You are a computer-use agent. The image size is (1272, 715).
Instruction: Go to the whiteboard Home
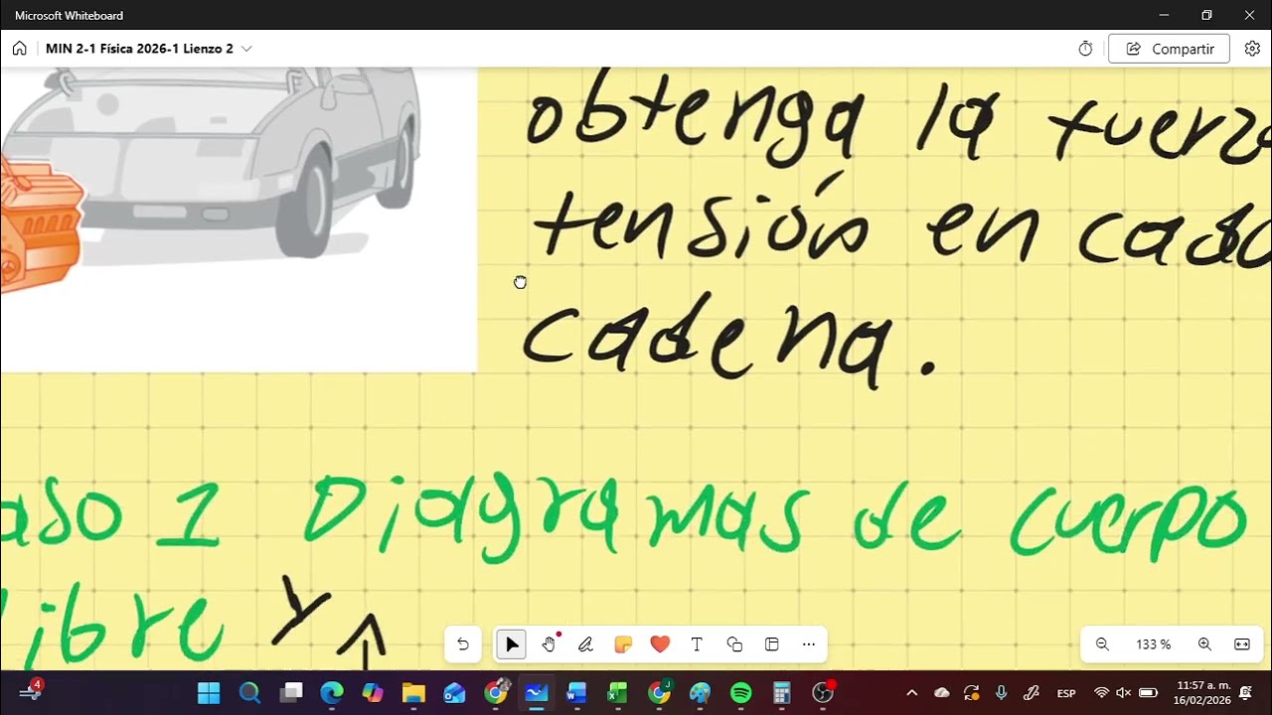click(20, 49)
